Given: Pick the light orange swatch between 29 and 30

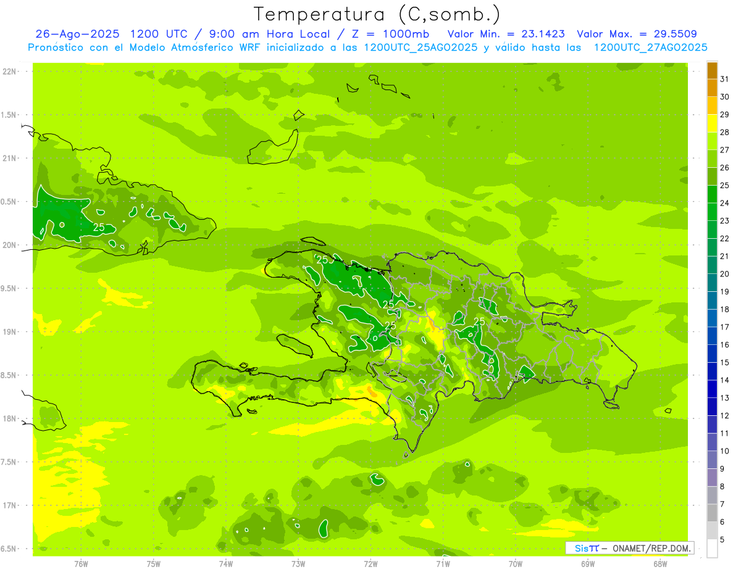Looking at the screenshot, I should pos(712,105).
